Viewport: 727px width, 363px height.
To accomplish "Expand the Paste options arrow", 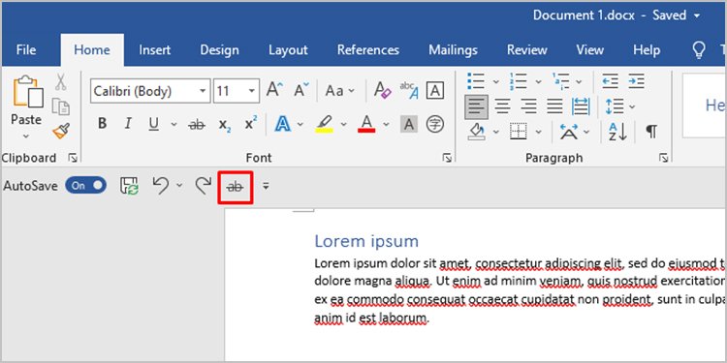I will (x=26, y=136).
